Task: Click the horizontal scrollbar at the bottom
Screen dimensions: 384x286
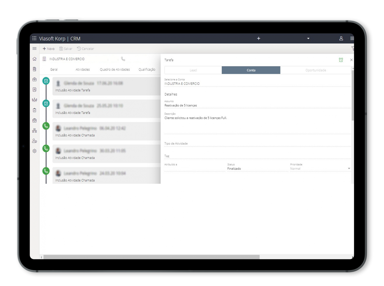Action: point(151,257)
